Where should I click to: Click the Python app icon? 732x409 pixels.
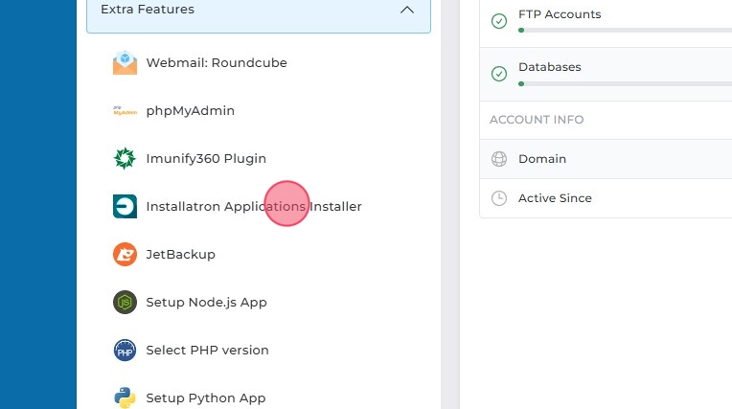click(x=125, y=398)
